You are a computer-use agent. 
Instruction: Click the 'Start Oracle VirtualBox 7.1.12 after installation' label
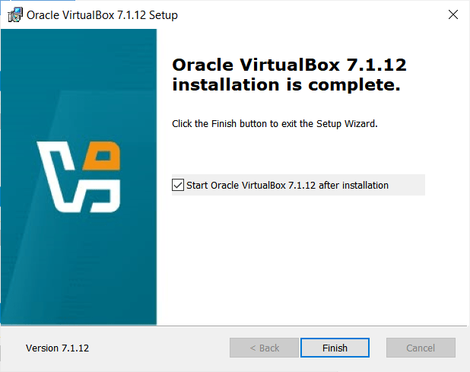[x=287, y=185]
